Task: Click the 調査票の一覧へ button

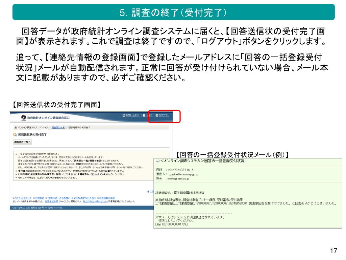Action: point(23,142)
